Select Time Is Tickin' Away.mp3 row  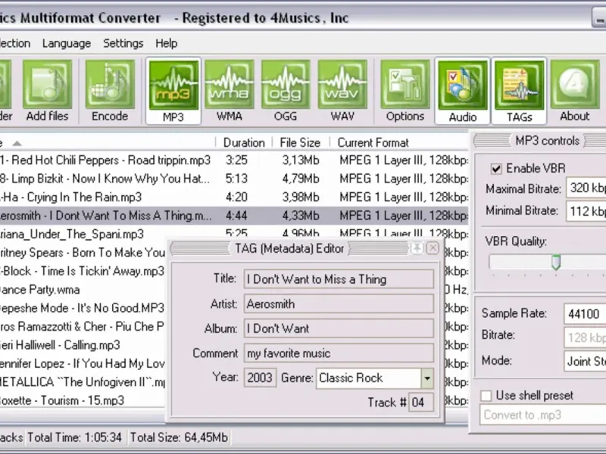83,271
